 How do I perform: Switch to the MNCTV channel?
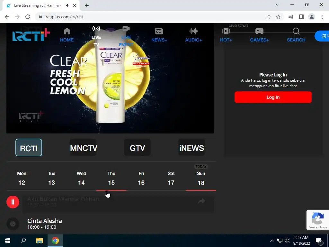pyautogui.click(x=83, y=148)
